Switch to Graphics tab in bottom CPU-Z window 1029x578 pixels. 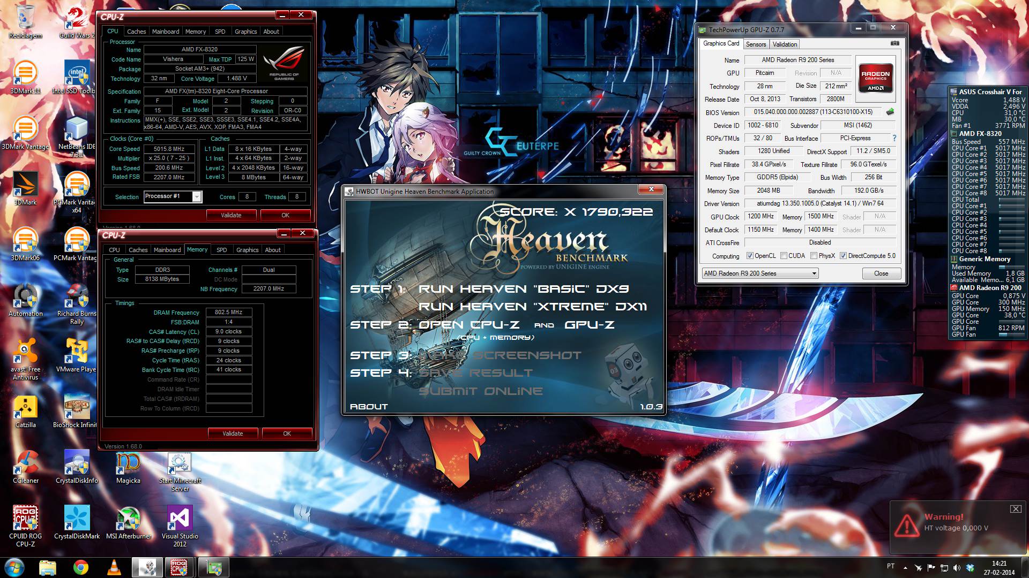click(247, 250)
